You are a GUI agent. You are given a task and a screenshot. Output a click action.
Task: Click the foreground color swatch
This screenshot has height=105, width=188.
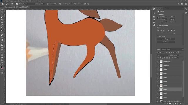(x=1, y=67)
